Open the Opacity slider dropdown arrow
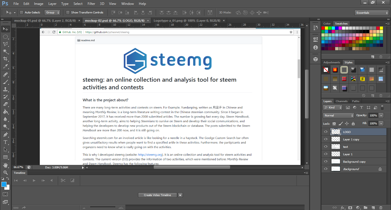The width and height of the screenshot is (391, 210). [x=381, y=116]
